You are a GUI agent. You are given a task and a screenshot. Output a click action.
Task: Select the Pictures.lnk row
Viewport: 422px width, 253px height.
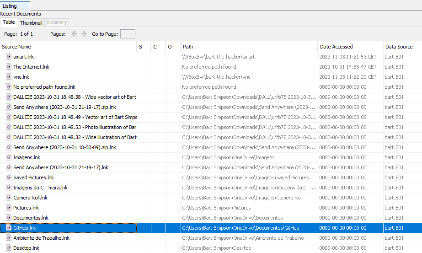click(26, 208)
